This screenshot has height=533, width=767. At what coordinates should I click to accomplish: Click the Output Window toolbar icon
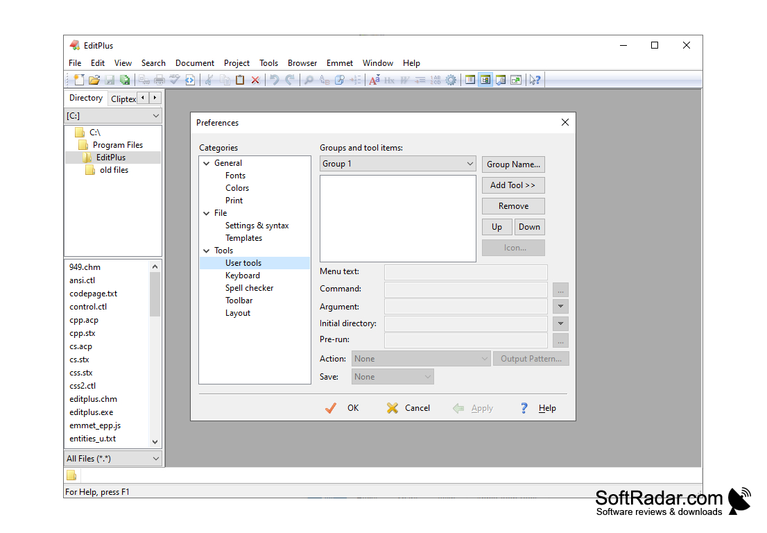click(501, 80)
